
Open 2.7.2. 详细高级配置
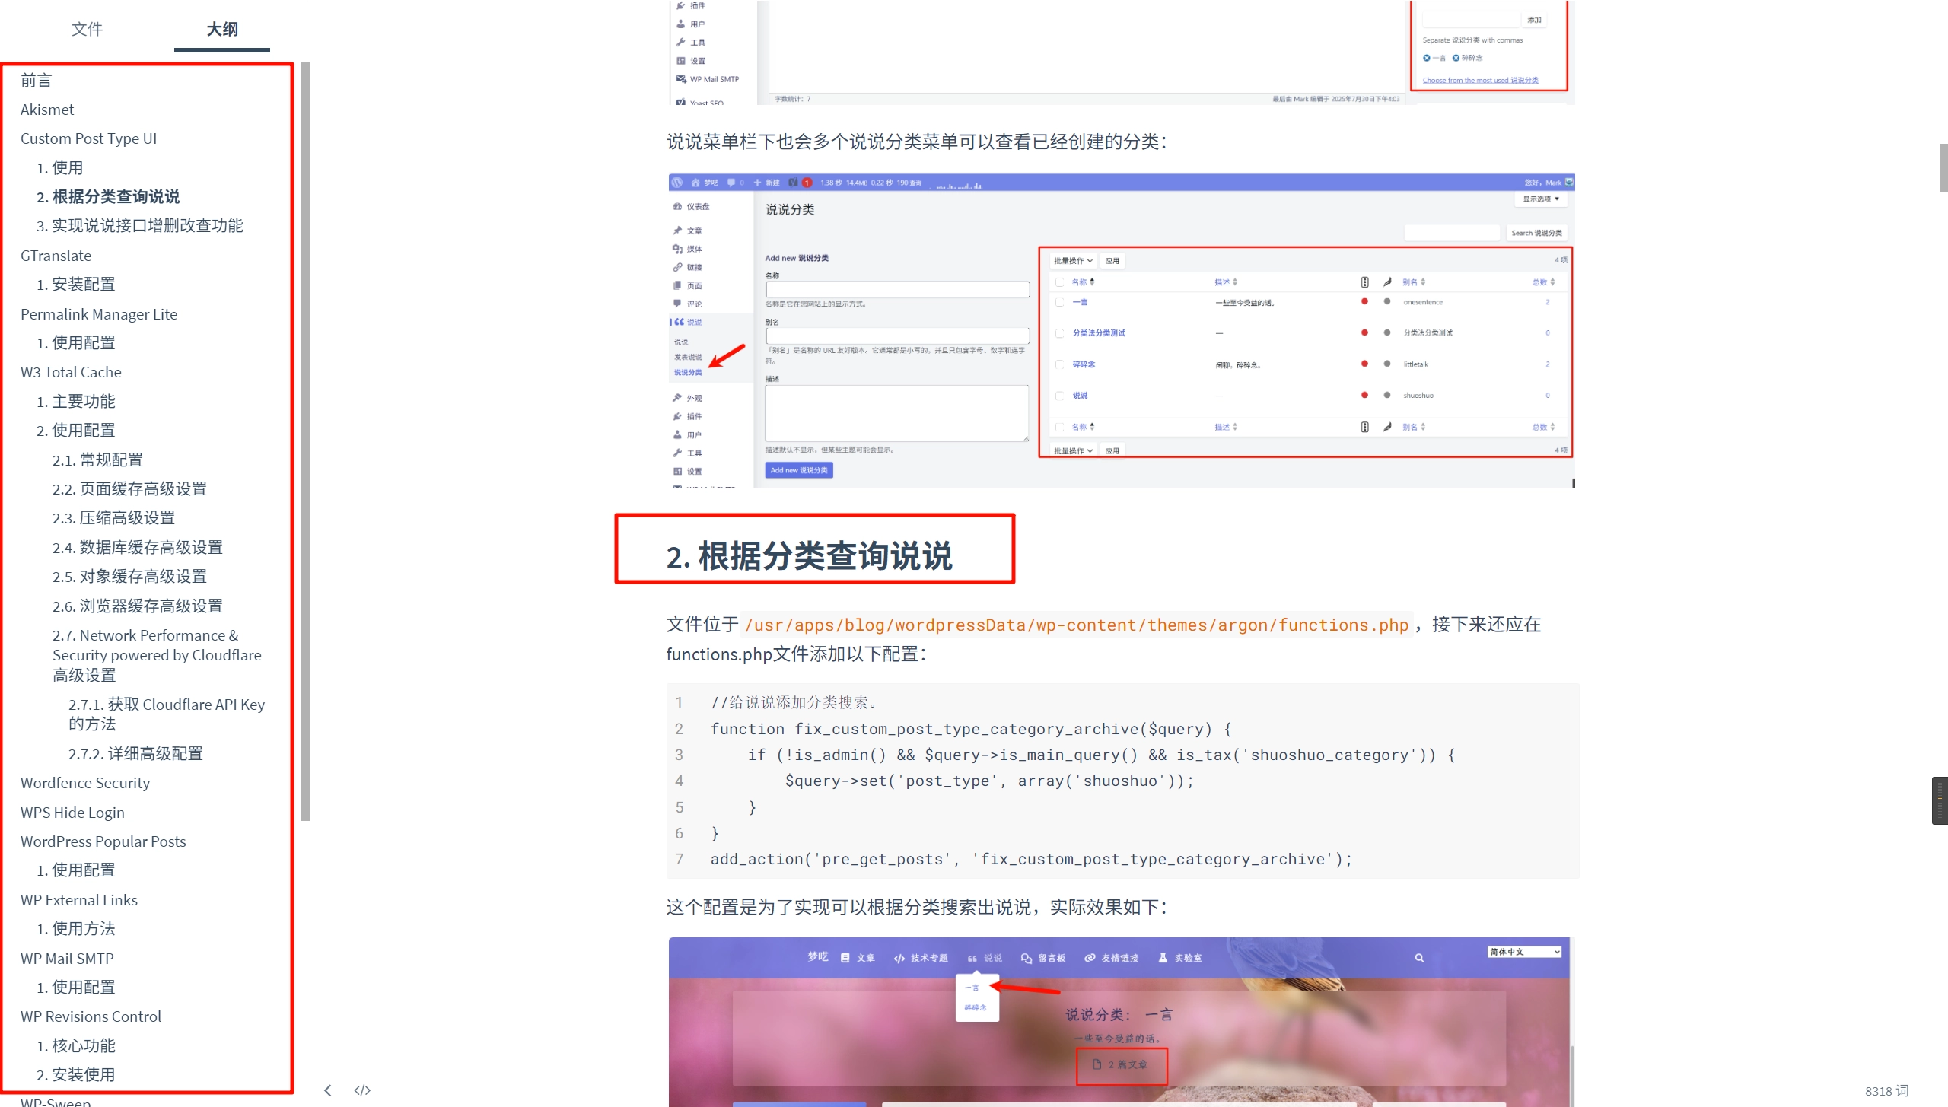[x=135, y=753]
